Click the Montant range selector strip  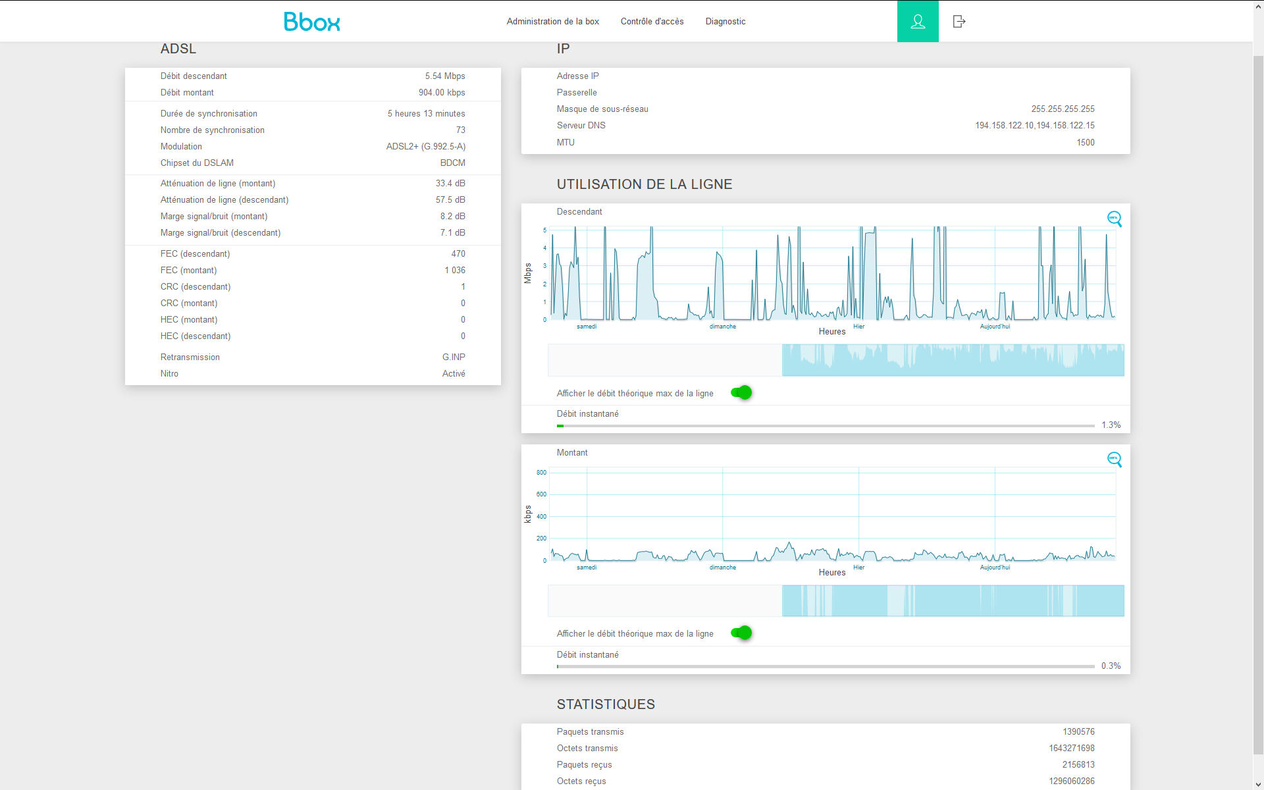[836, 600]
